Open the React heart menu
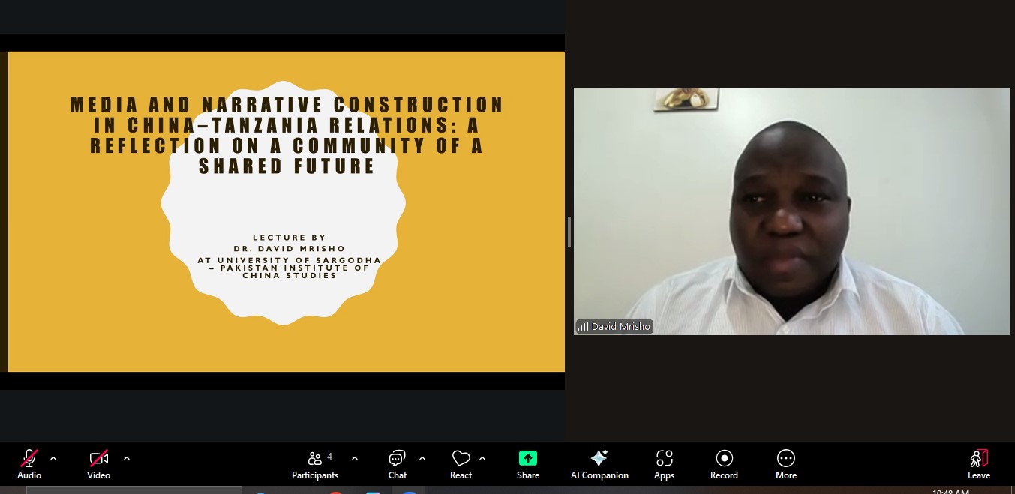The image size is (1015, 494). [x=461, y=463]
